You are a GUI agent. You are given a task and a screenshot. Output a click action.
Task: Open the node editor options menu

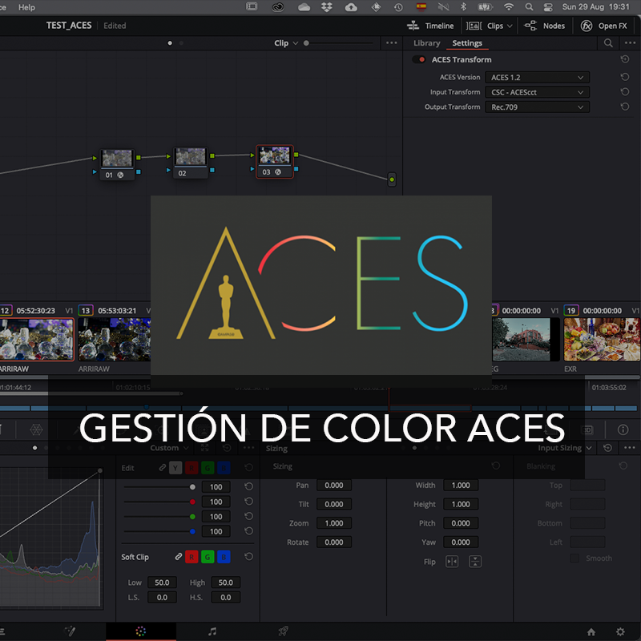pos(391,42)
